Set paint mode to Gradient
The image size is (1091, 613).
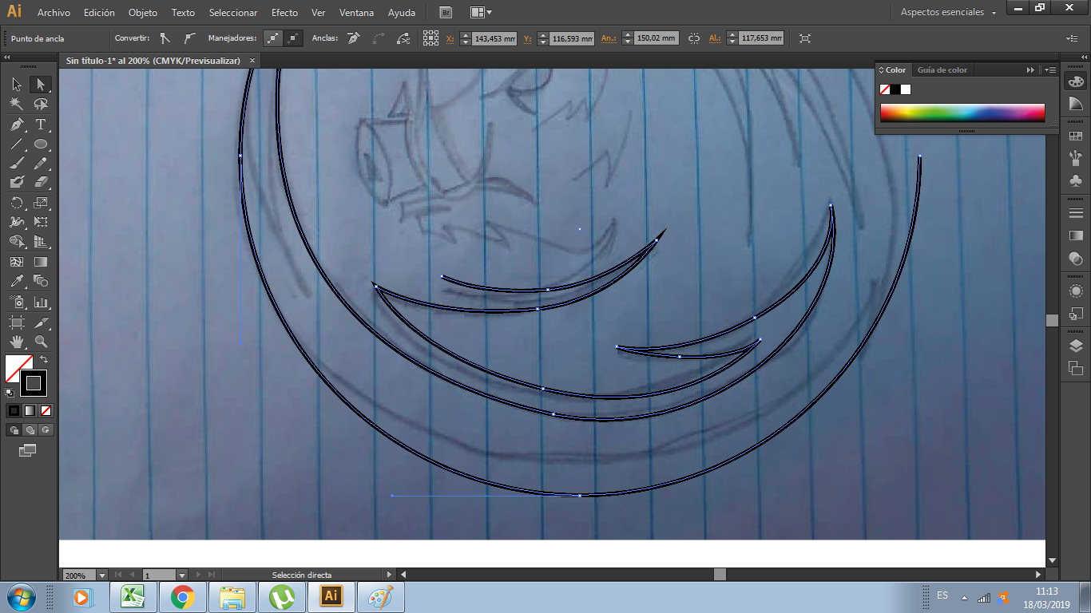click(30, 410)
